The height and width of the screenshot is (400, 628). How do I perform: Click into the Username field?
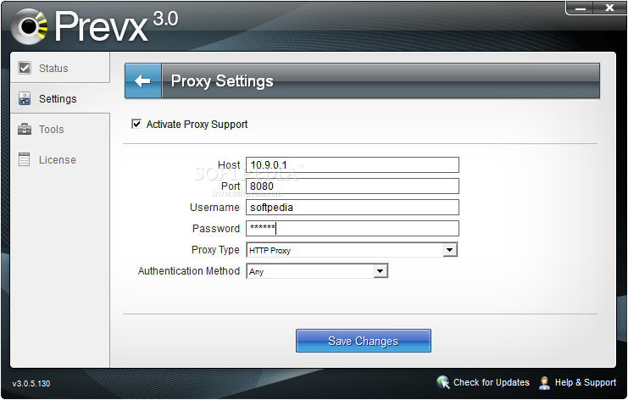tap(353, 208)
